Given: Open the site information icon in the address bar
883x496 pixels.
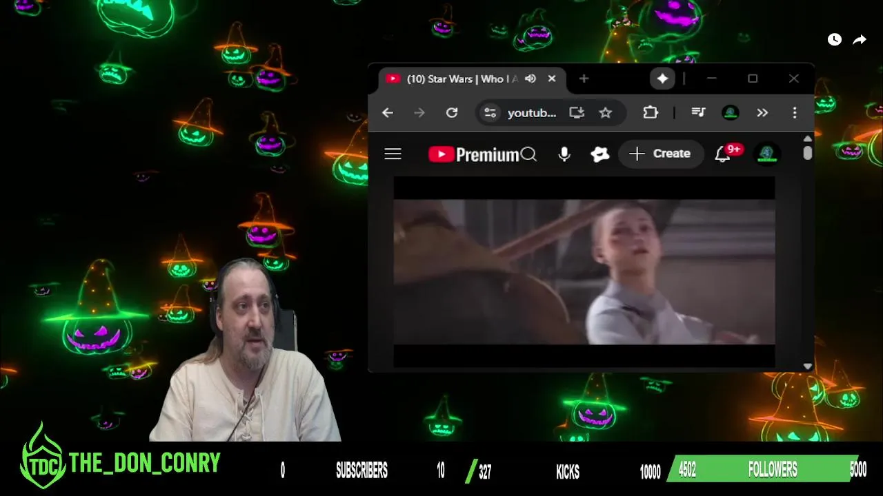Looking at the screenshot, I should pyautogui.click(x=490, y=113).
